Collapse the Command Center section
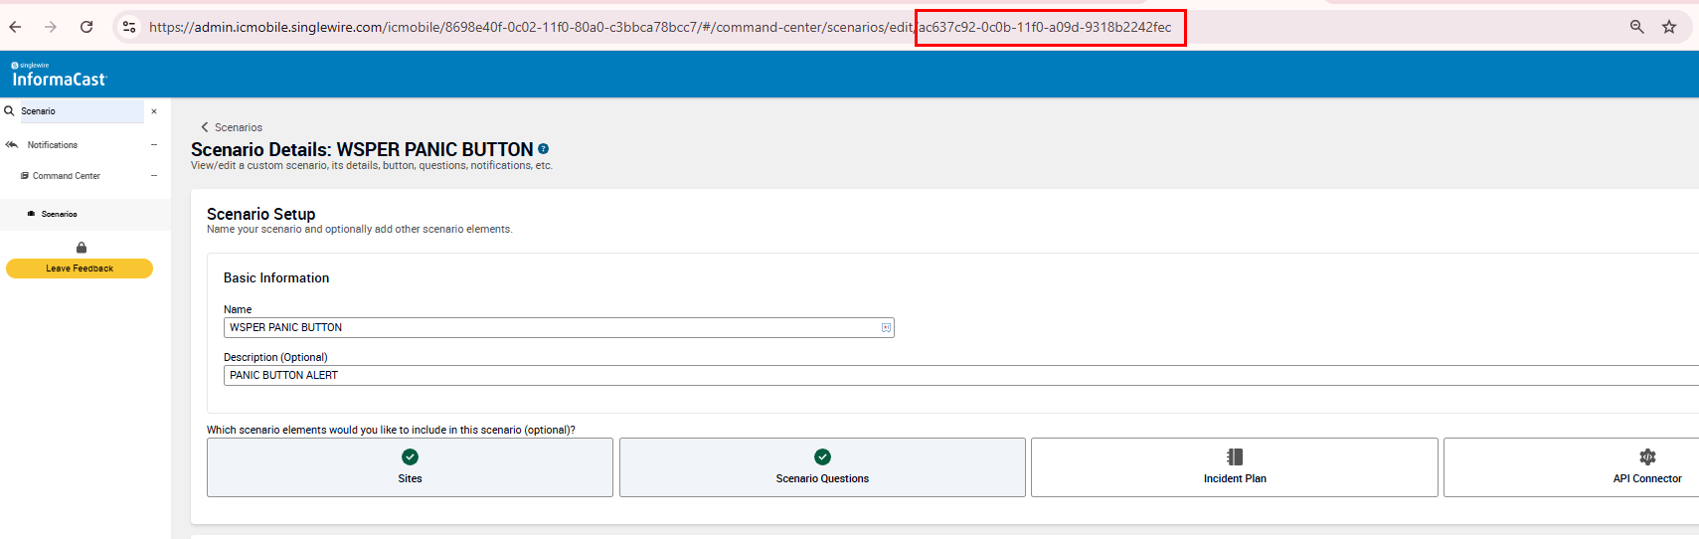1699x539 pixels. (154, 176)
